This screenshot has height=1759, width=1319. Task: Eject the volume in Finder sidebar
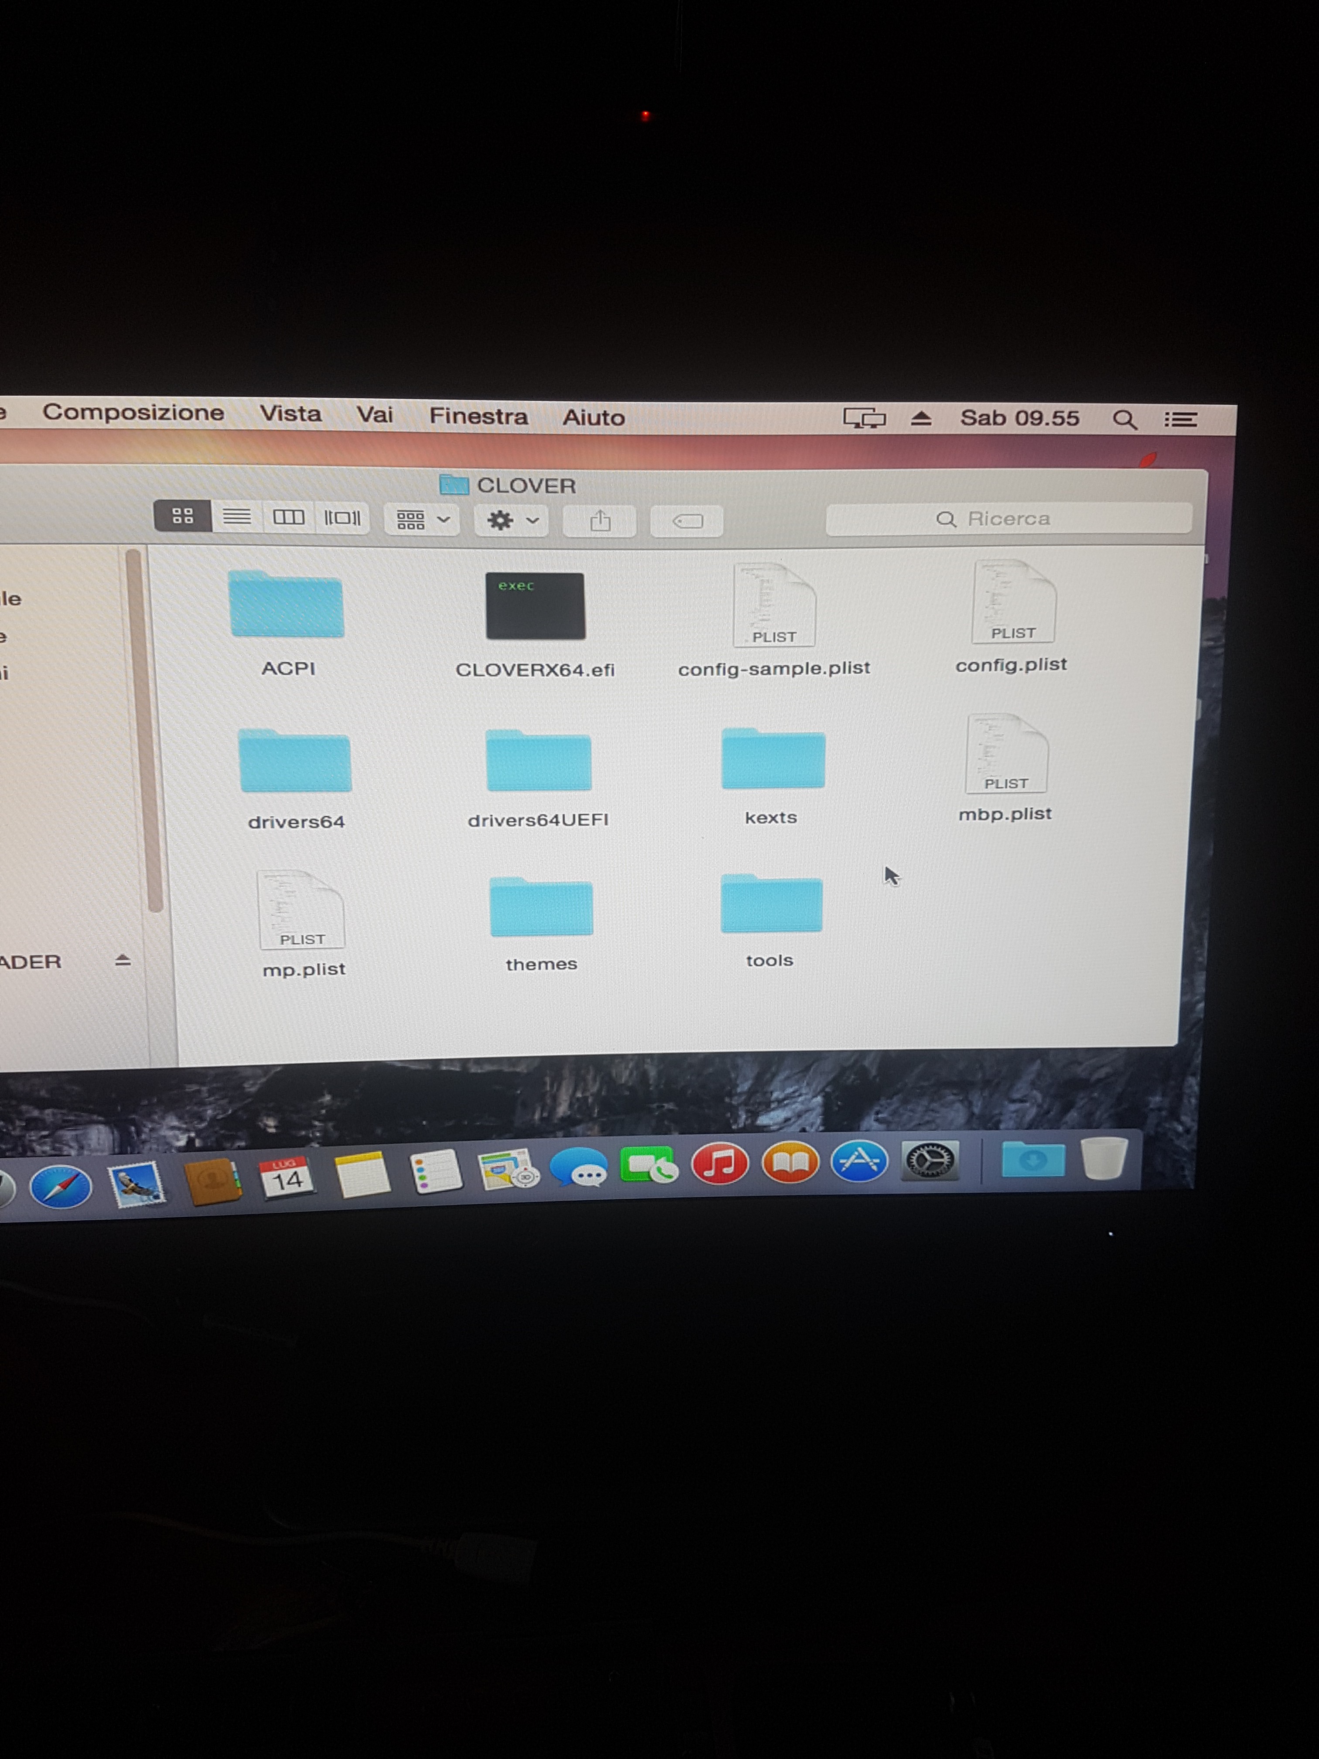[x=123, y=961]
